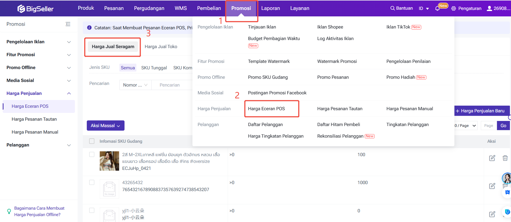Select Harga Pesanan Tautan in Promosi menu
Viewport: 511px width, 222px height.
pos(340,109)
